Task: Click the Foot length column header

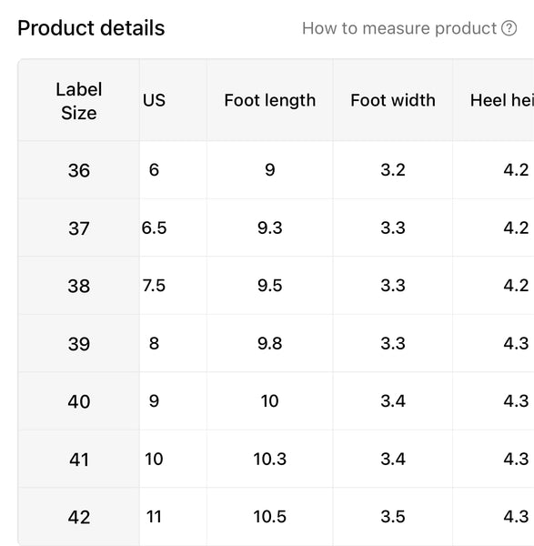Action: point(270,100)
